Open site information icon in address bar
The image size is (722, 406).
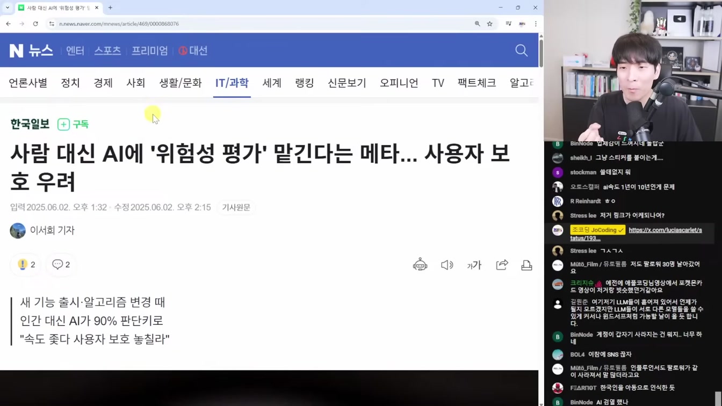(52, 24)
